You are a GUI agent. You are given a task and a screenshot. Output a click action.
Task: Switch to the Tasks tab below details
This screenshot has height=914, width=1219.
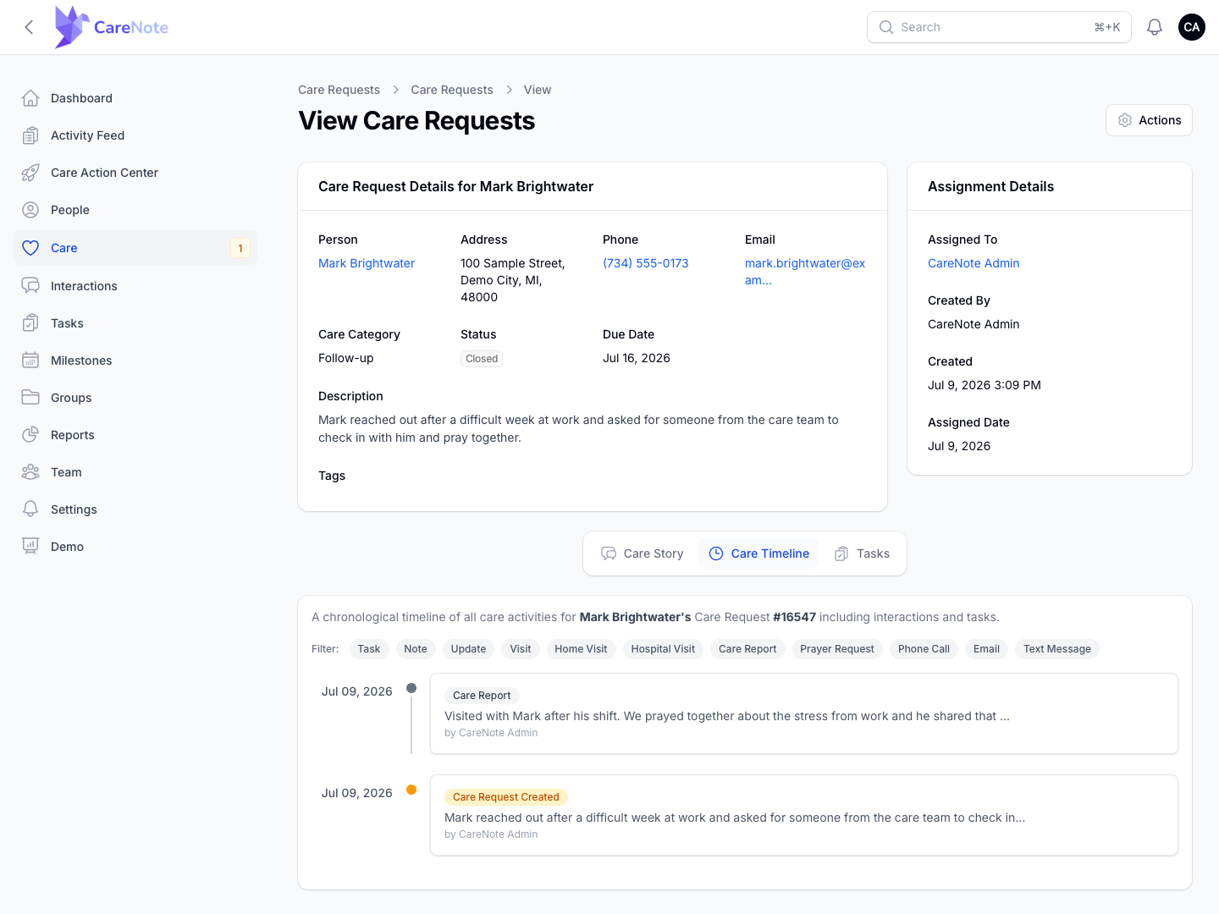(x=862, y=553)
